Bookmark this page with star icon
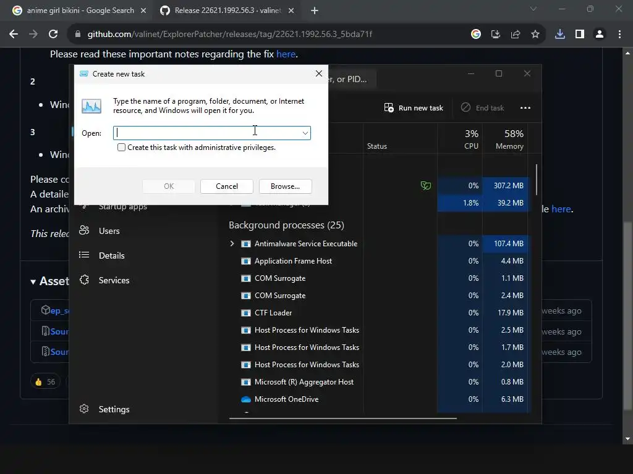This screenshot has width=633, height=474. pyautogui.click(x=535, y=35)
